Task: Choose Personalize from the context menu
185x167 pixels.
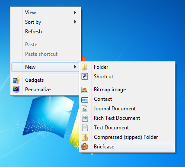Action: (x=45, y=90)
